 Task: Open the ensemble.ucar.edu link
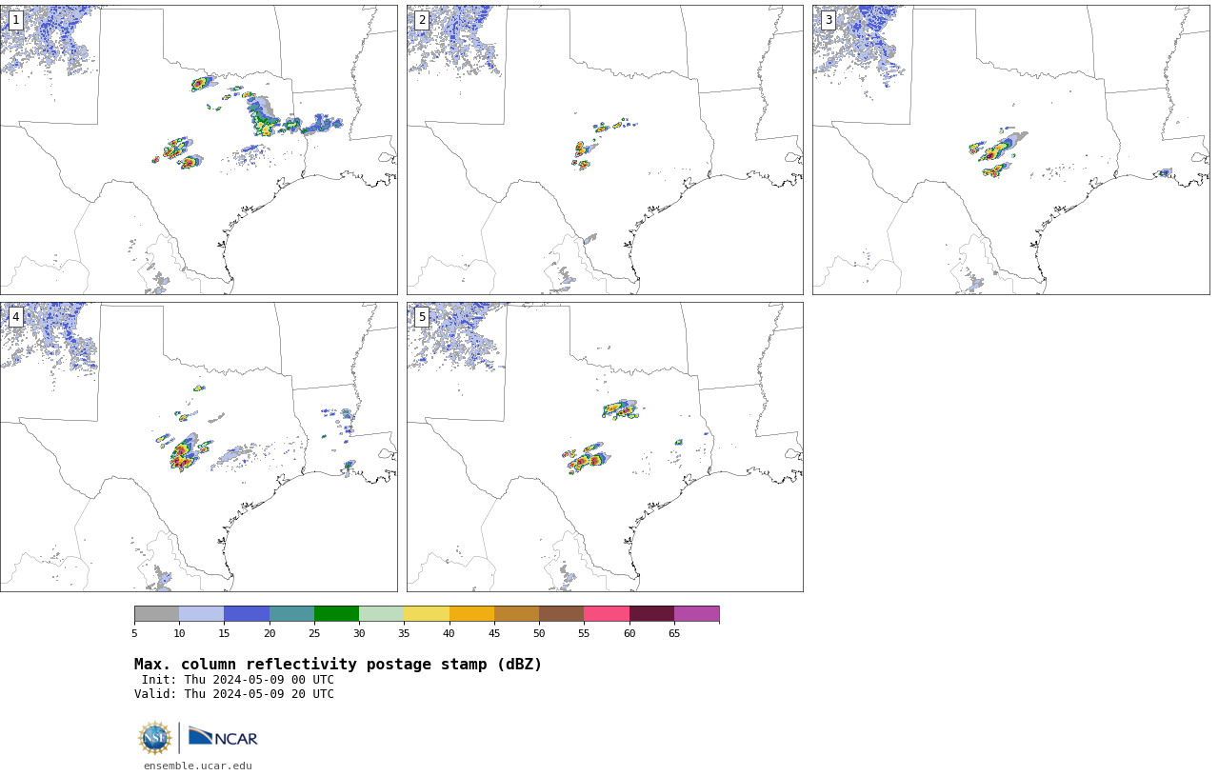pyautogui.click(x=198, y=766)
